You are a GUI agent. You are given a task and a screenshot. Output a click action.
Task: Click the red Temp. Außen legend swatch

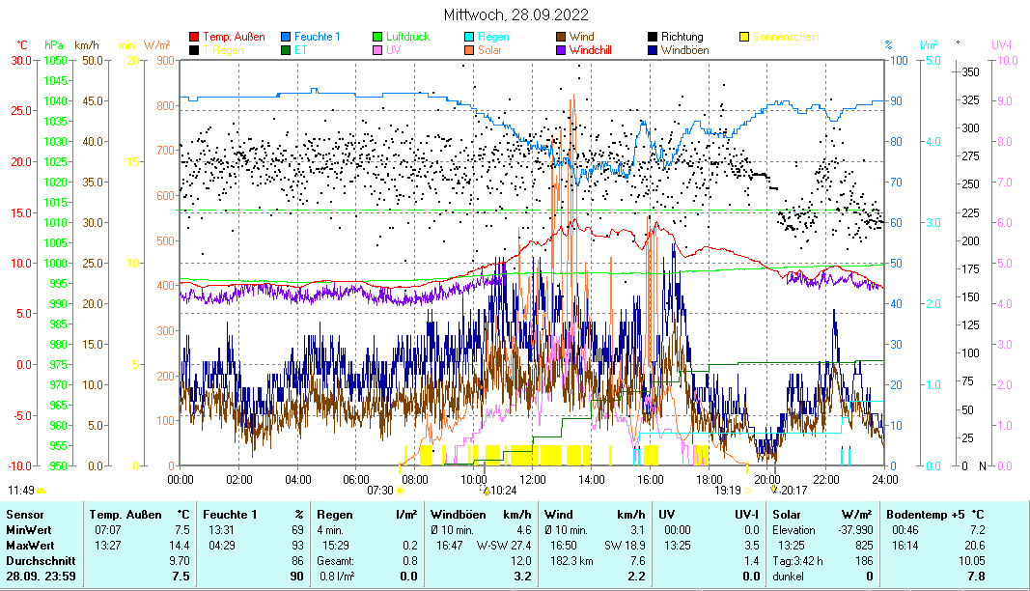click(x=194, y=37)
